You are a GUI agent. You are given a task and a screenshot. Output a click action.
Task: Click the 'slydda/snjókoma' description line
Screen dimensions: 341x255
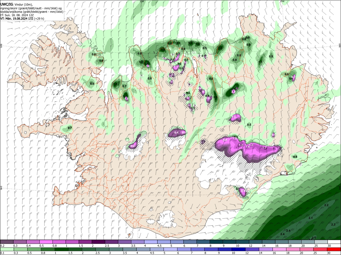click(x=32, y=12)
